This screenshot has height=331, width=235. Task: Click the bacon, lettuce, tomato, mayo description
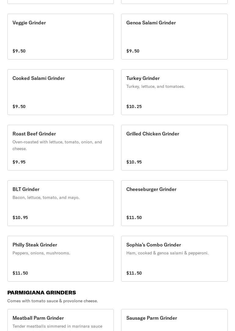tap(46, 197)
